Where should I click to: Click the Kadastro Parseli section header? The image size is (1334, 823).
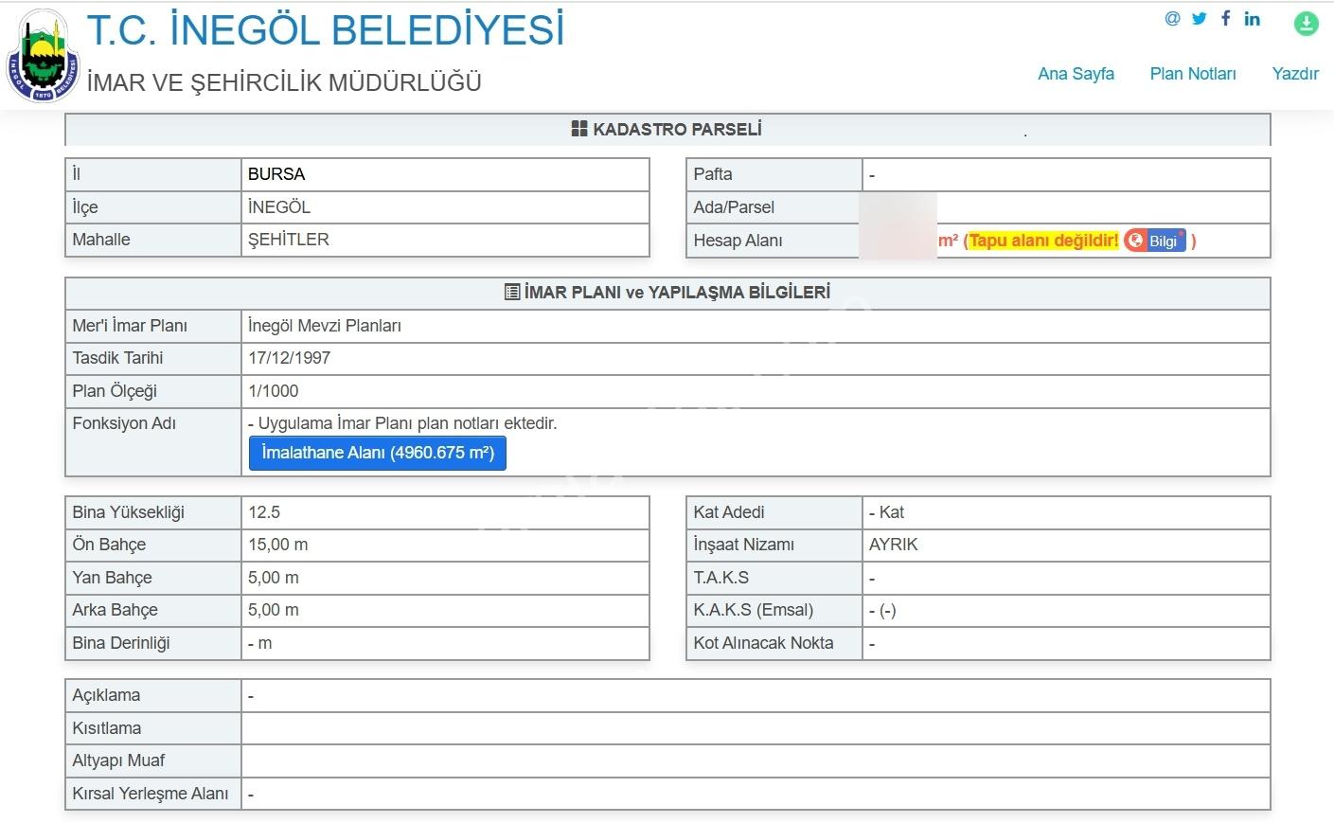[x=667, y=130]
